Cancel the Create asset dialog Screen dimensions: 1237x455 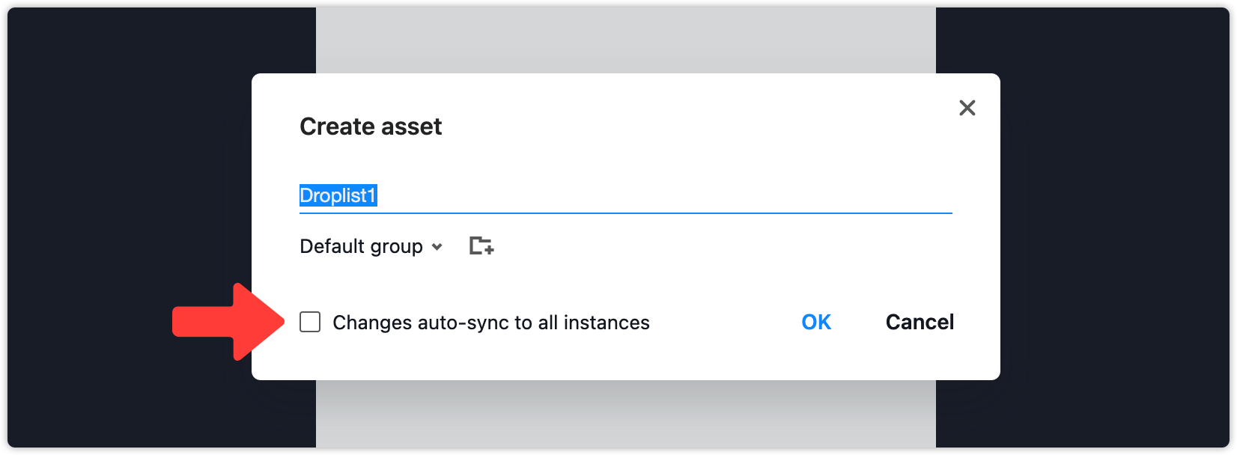tap(920, 322)
